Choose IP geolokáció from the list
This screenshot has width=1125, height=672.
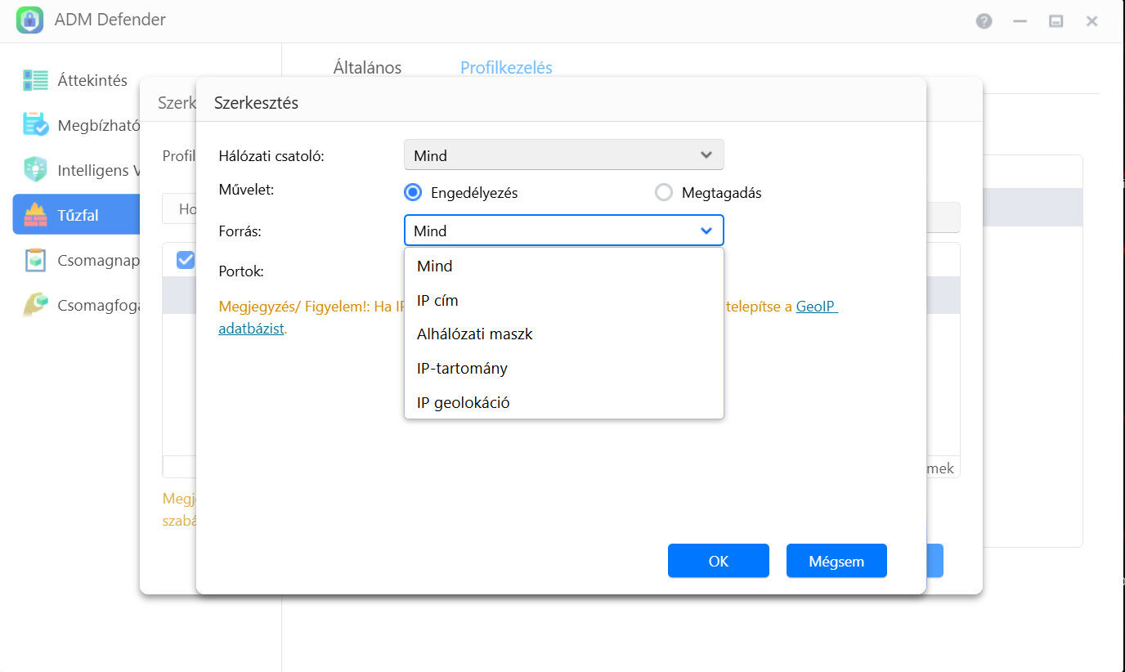click(x=463, y=403)
